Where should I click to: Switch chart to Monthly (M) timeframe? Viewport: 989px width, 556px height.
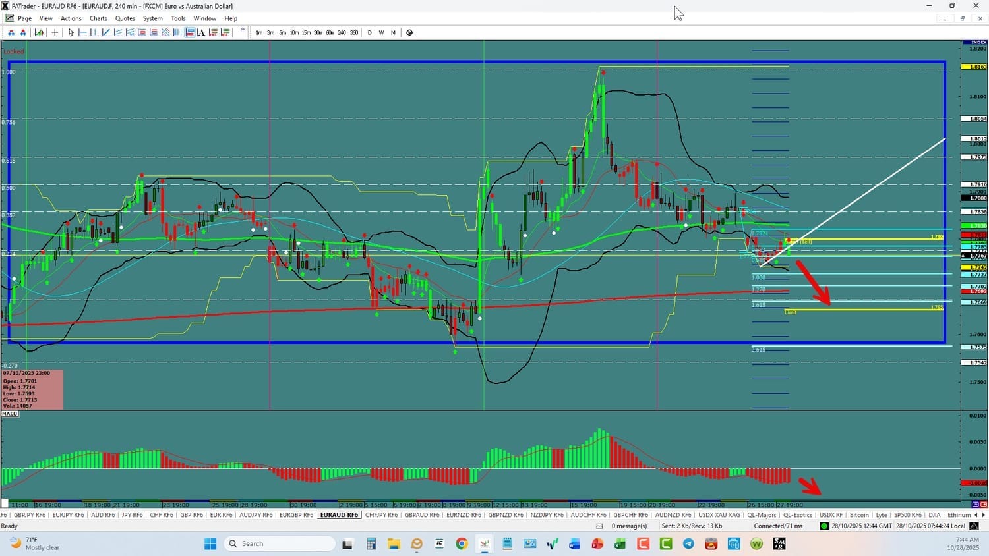[393, 32]
